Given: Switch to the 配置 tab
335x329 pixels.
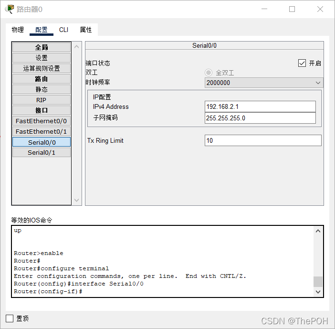Looking at the screenshot, I should pyautogui.click(x=42, y=30).
